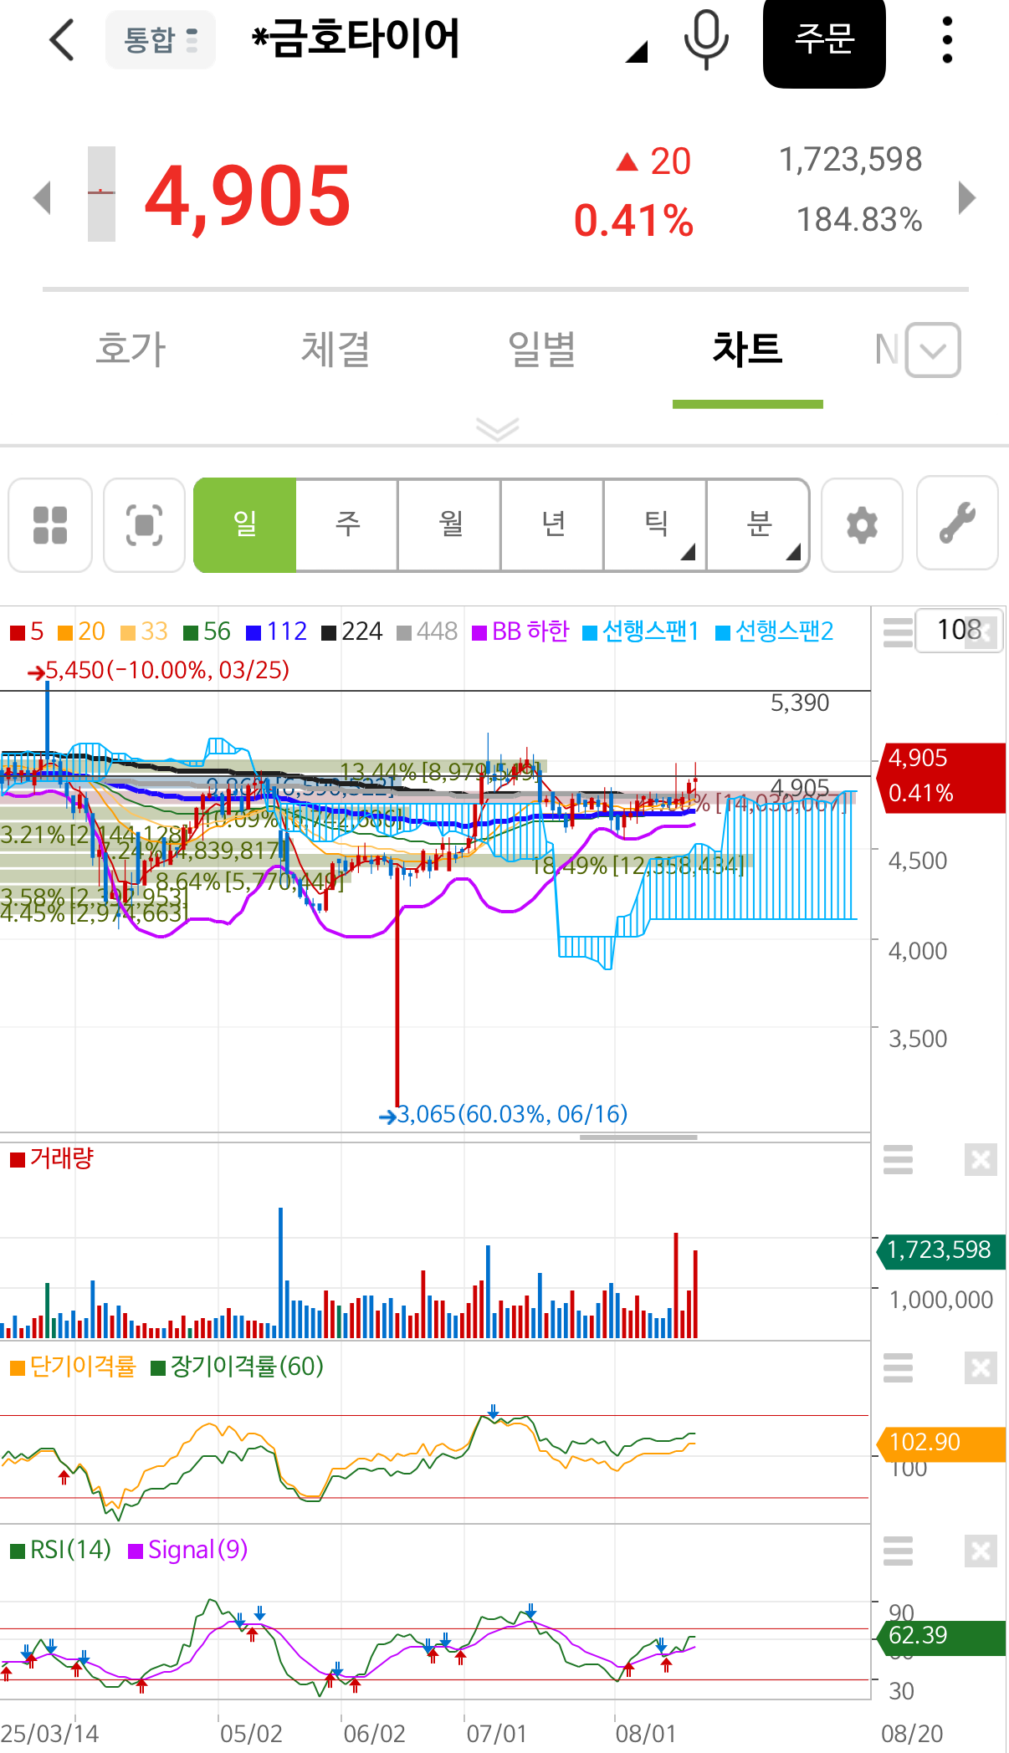Tap the 448-day moving average legend

428,631
